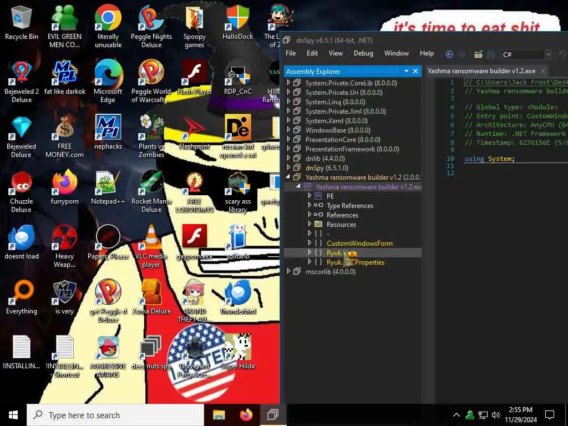Launch Bejeweled 2 Deluxe
Image resolution: width=568 pixels, height=426 pixels.
(x=22, y=82)
